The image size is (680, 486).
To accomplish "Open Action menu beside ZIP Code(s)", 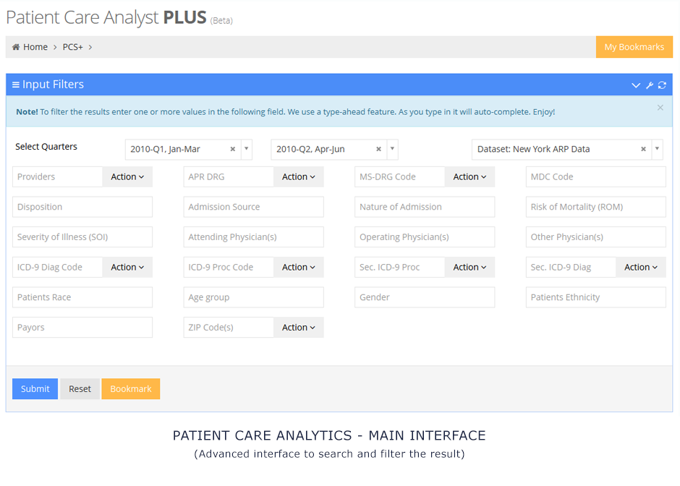I will point(298,328).
